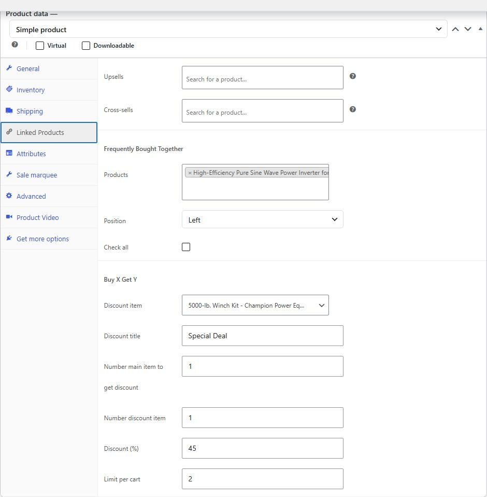Open the Simple product type dropdown

[228, 29]
